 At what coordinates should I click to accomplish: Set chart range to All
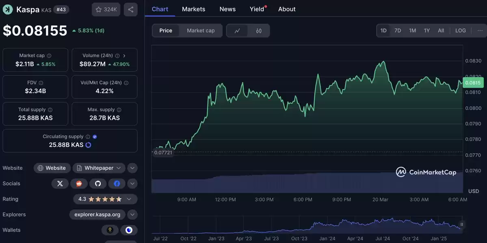coord(441,30)
